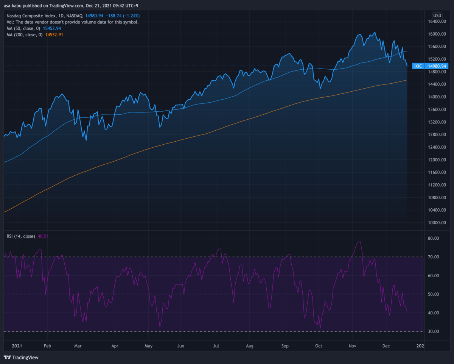Image resolution: width=454 pixels, height=364 pixels.
Task: Click the Oct time axis label
Action: [x=319, y=346]
